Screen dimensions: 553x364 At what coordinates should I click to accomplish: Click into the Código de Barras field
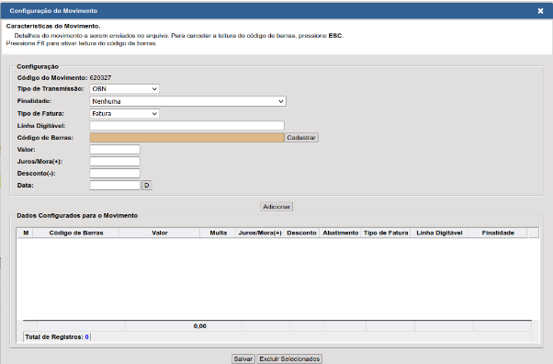(186, 137)
